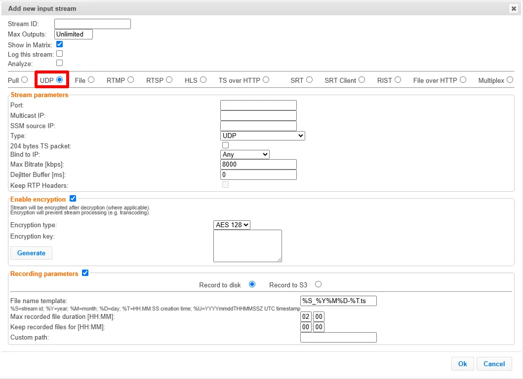Check 204 bytes TS packet box
The height and width of the screenshot is (379, 523).
coord(226,145)
